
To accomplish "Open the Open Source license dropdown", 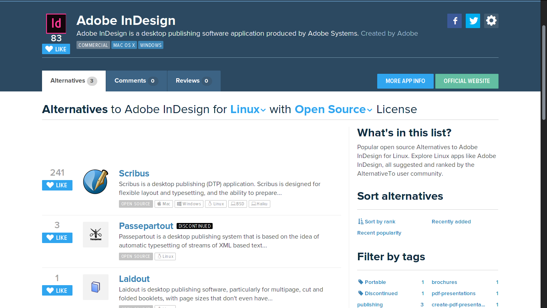I will pyautogui.click(x=334, y=109).
